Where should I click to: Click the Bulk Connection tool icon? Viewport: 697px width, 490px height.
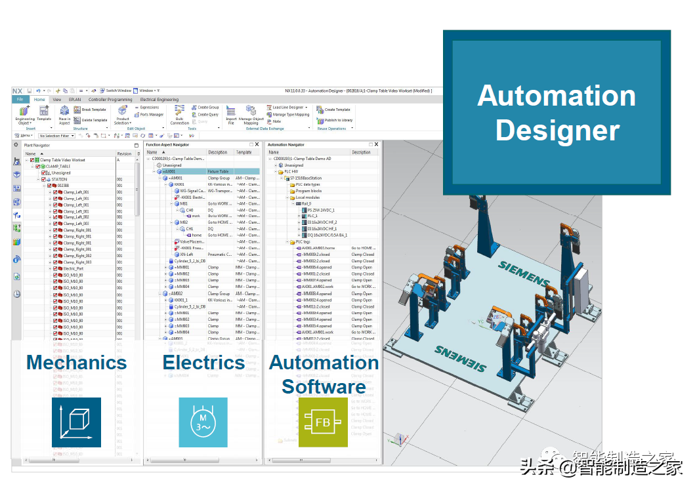pyautogui.click(x=179, y=112)
